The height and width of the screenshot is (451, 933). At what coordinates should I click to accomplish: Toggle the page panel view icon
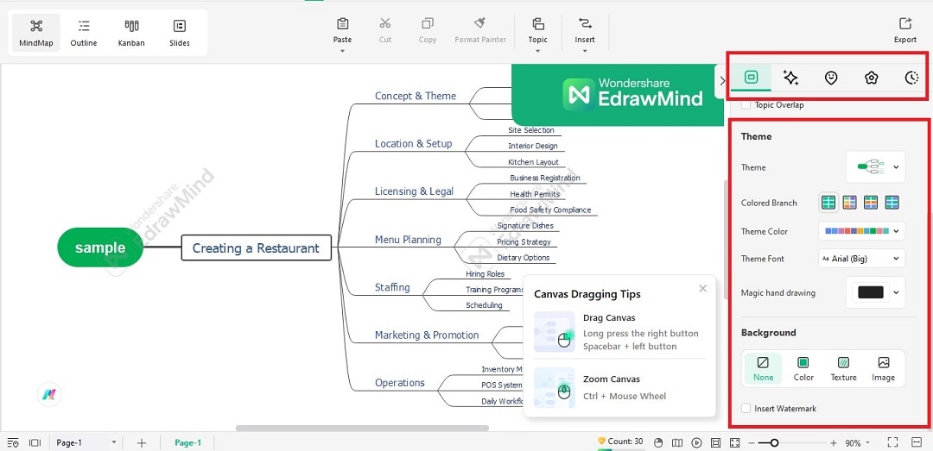(x=35, y=442)
